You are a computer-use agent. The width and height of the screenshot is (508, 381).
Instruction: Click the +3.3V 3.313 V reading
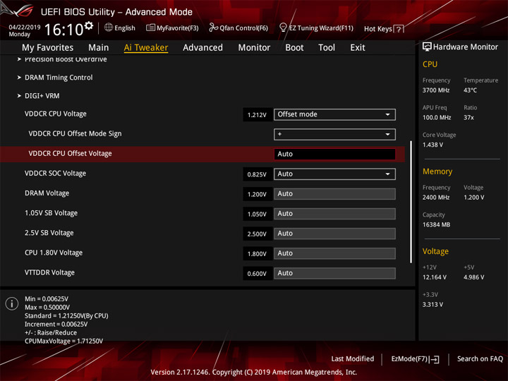coord(433,305)
